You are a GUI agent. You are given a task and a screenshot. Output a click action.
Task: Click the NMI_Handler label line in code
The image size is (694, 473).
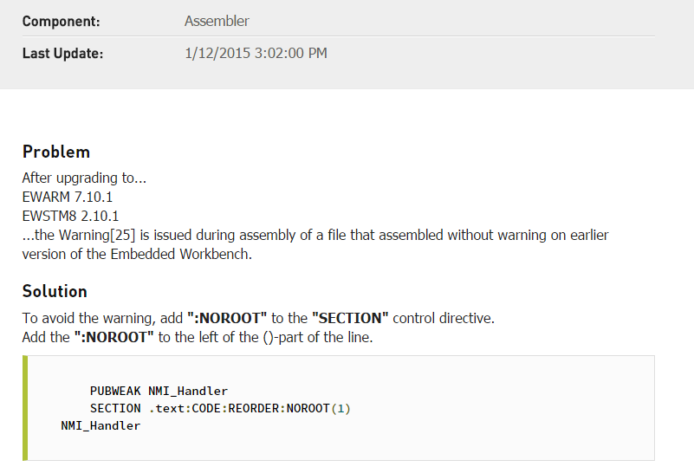pyautogui.click(x=101, y=425)
